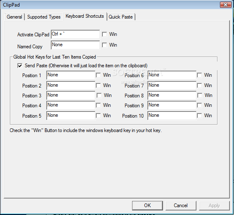Viewport: 234px width, 215px height.
Task: Select the Keyboard Shortcuts tab
Action: pyautogui.click(x=85, y=16)
